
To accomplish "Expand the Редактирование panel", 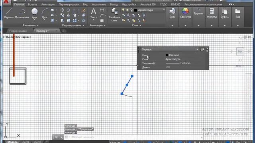I will [73, 25].
